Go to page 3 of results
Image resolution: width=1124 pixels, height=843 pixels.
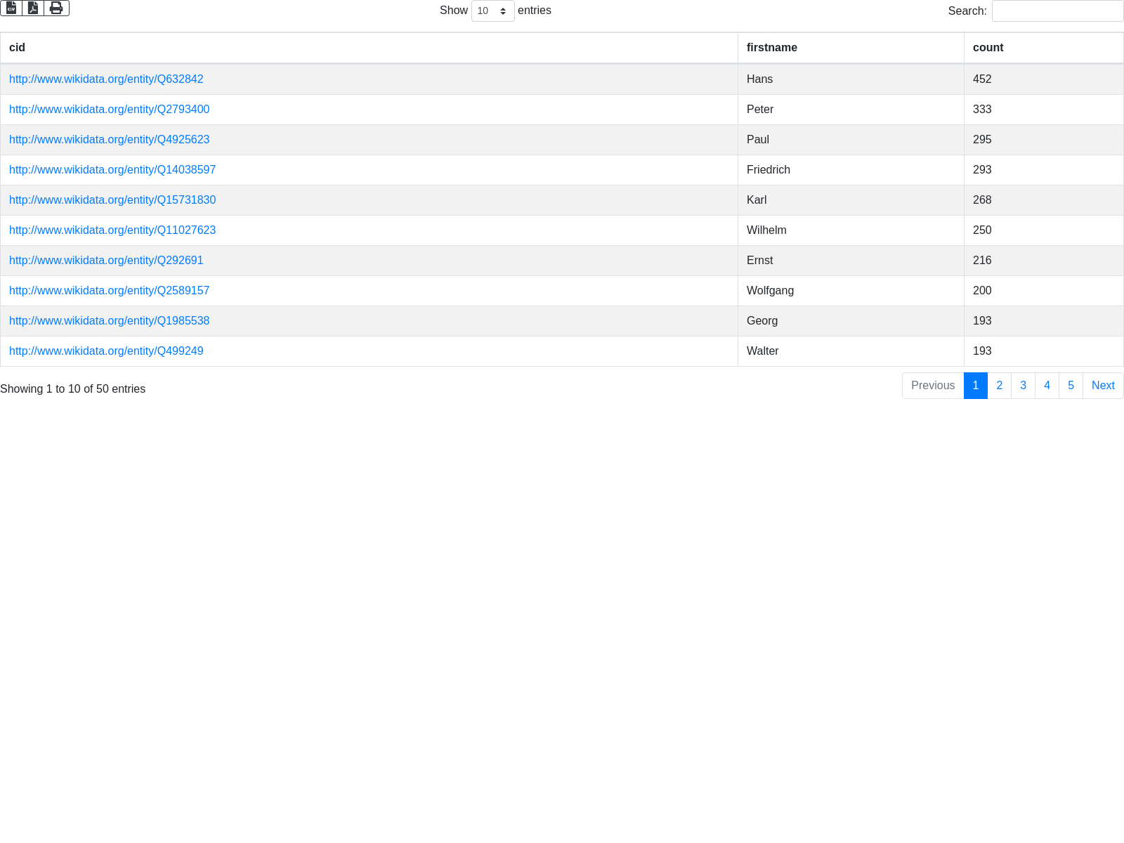click(x=1023, y=386)
